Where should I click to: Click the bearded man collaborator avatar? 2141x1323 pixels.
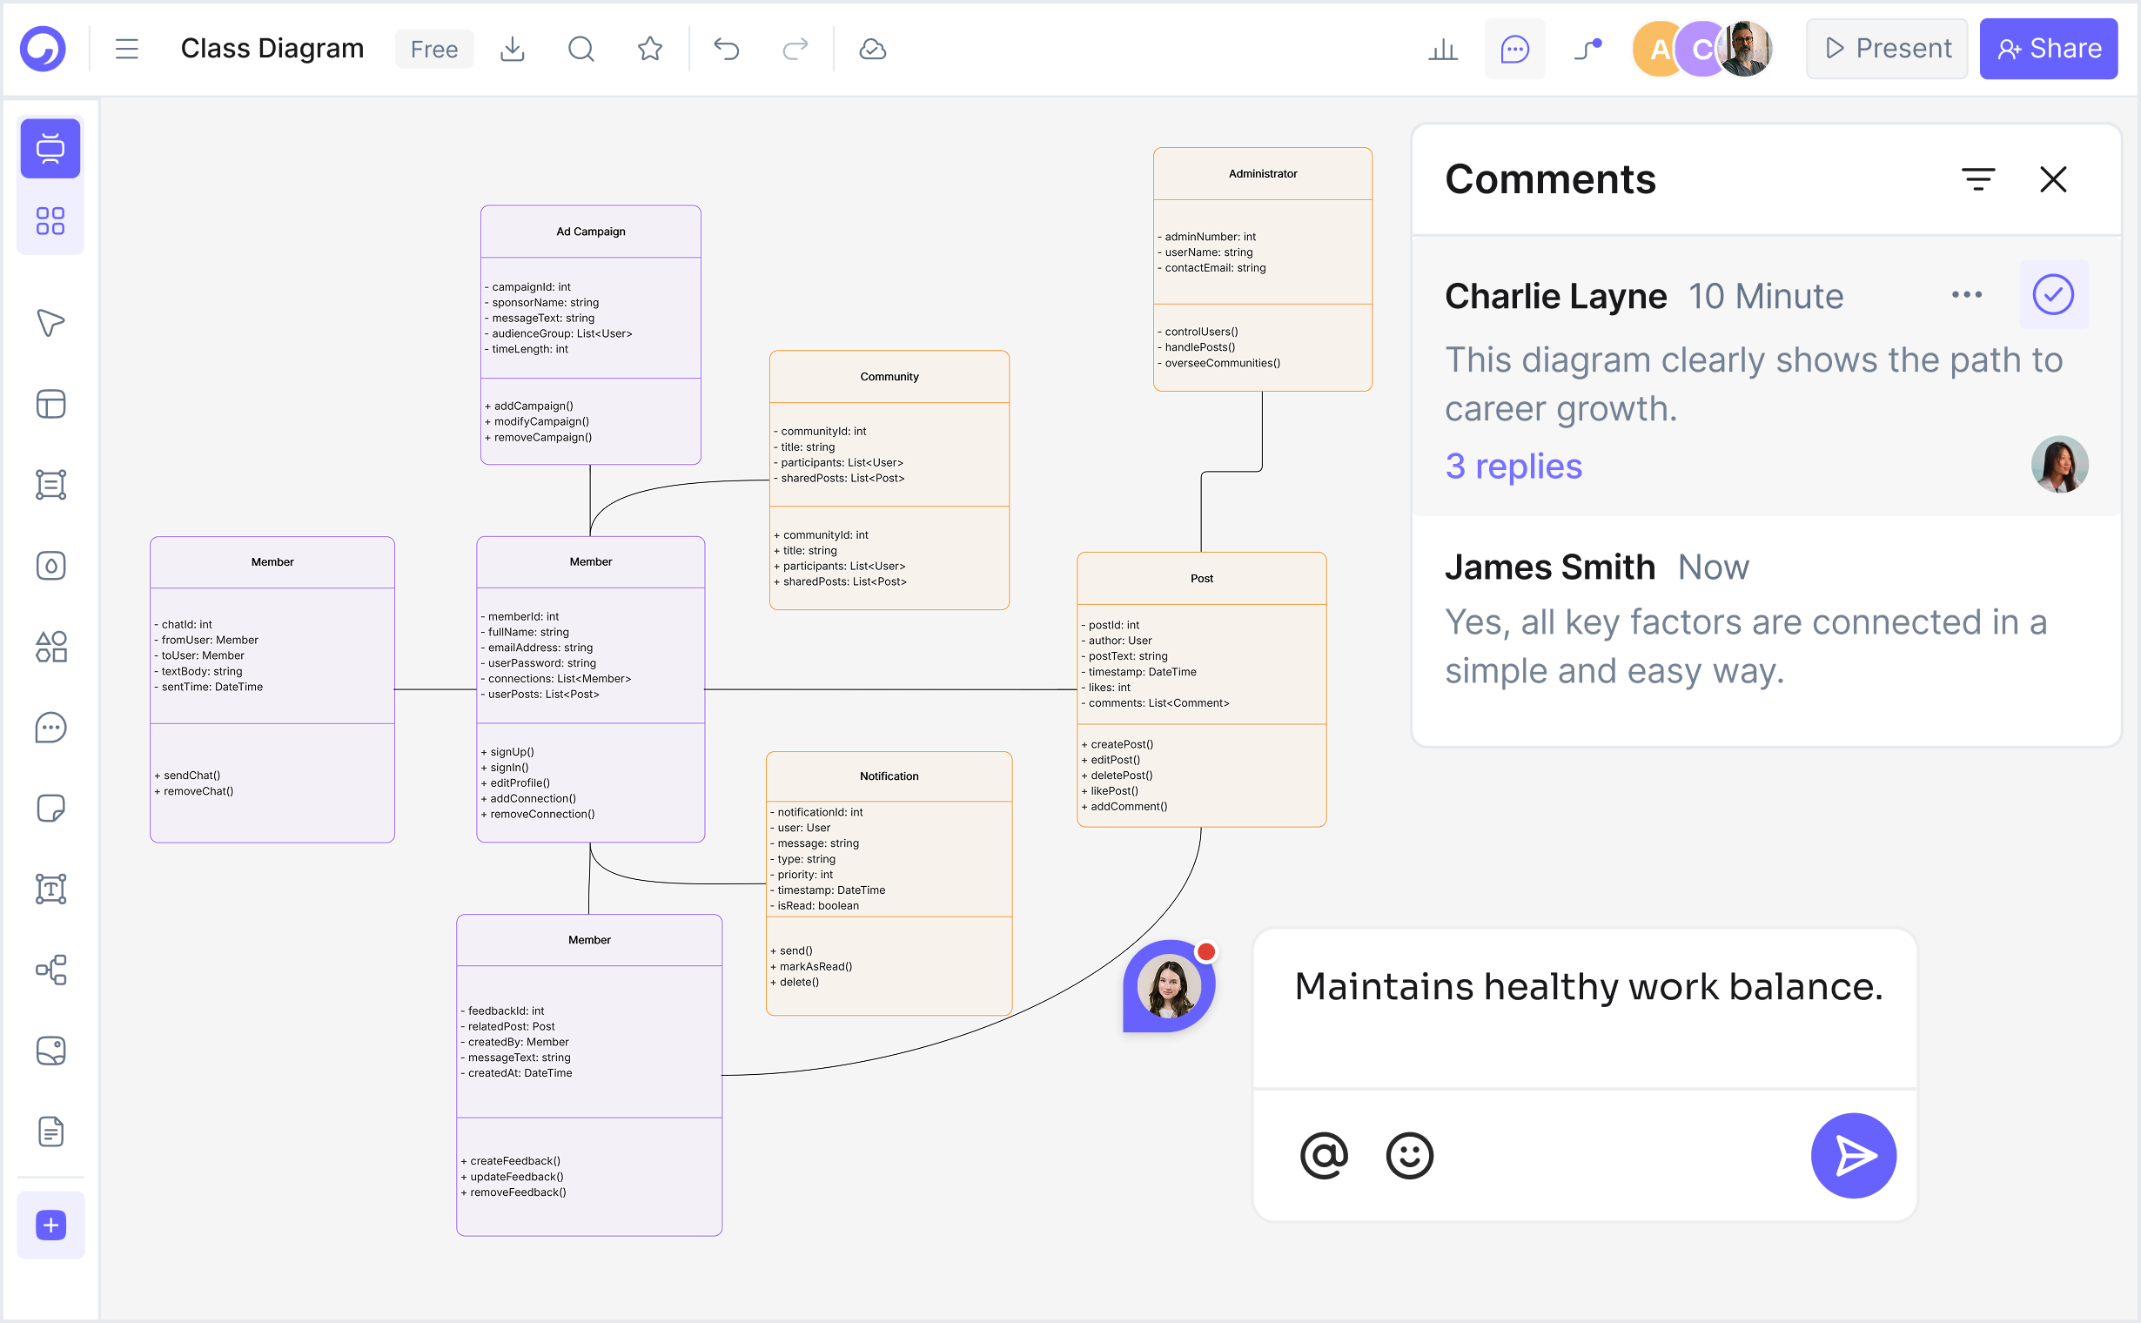1747,49
